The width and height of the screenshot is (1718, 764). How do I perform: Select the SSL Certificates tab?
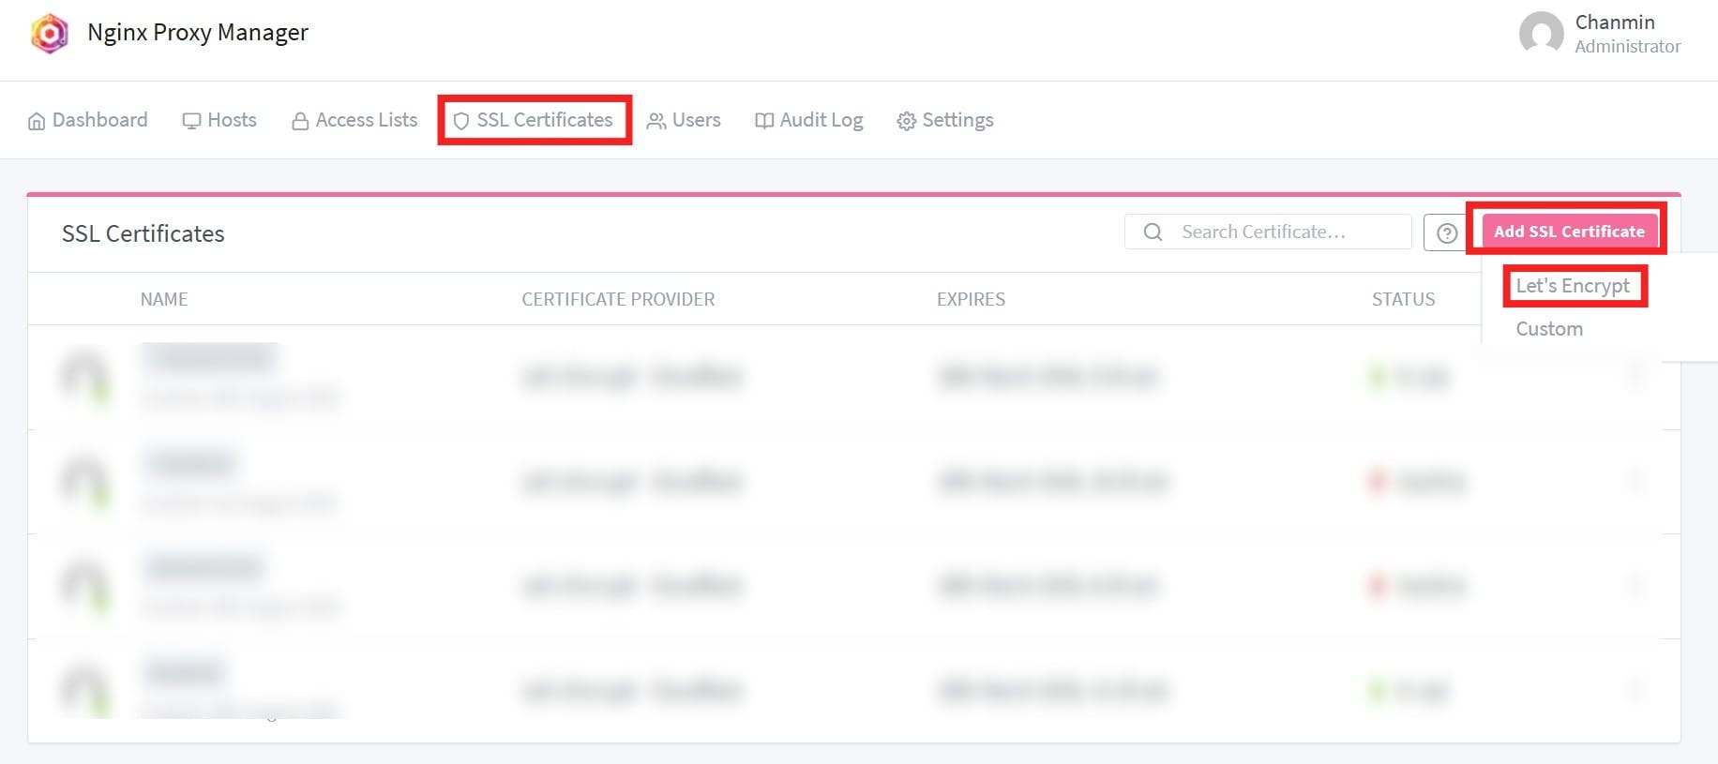tap(534, 120)
